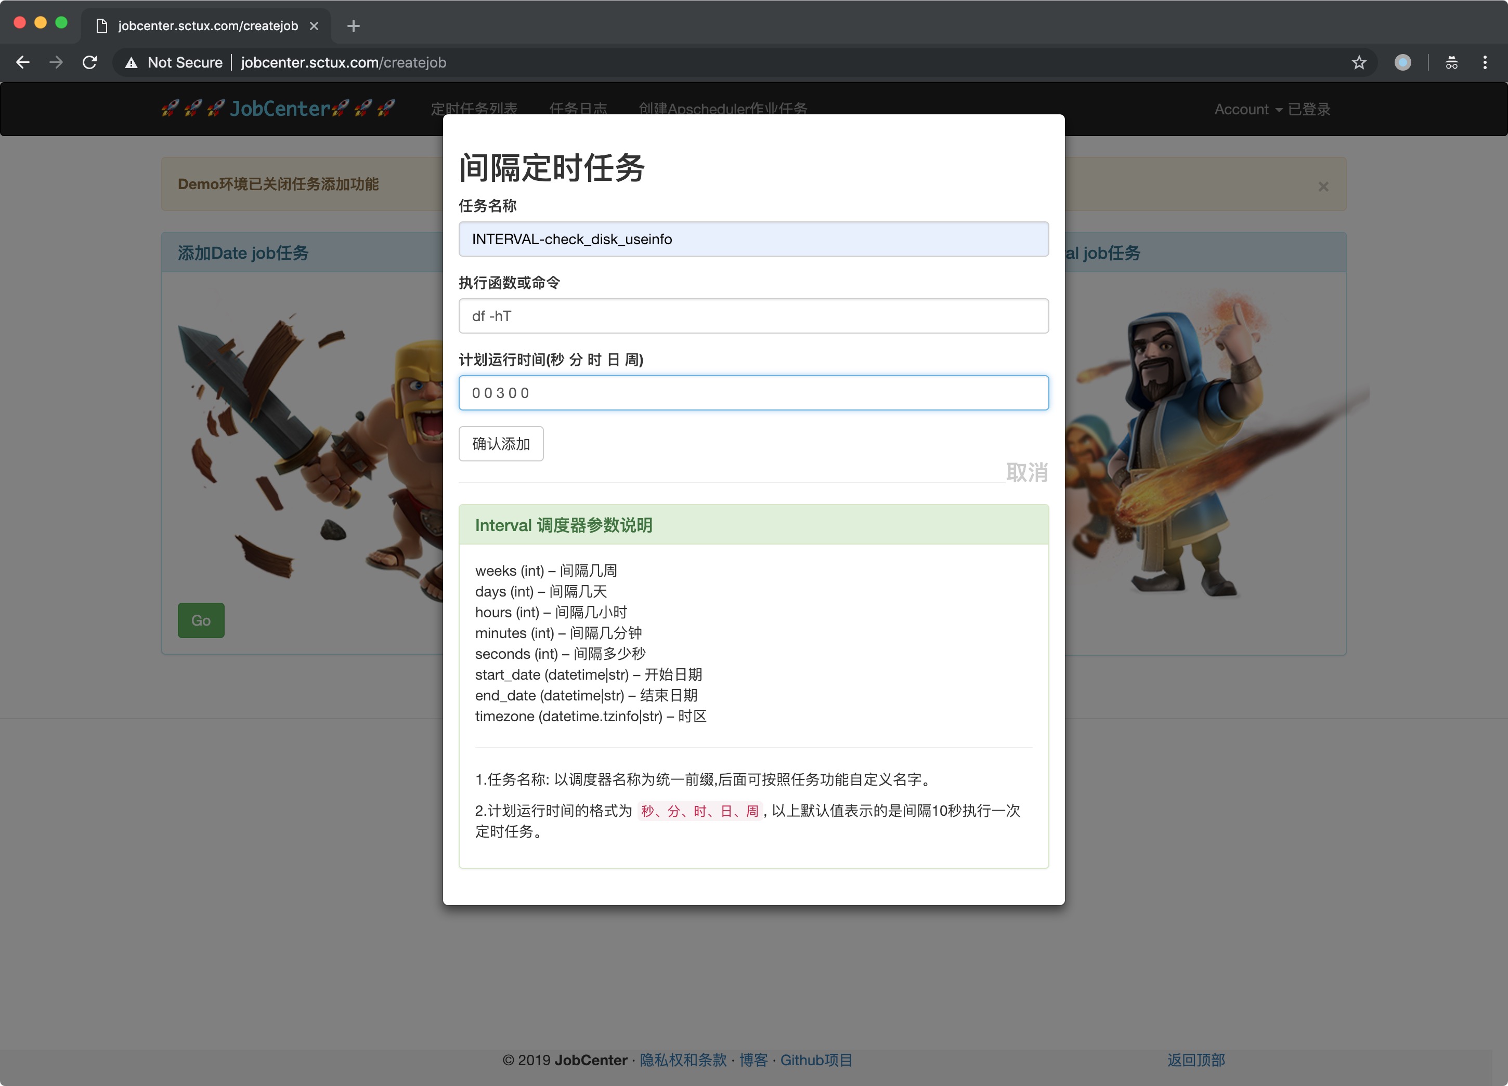The width and height of the screenshot is (1508, 1086).
Task: Bookmark this page with the star icon
Action: (x=1359, y=62)
